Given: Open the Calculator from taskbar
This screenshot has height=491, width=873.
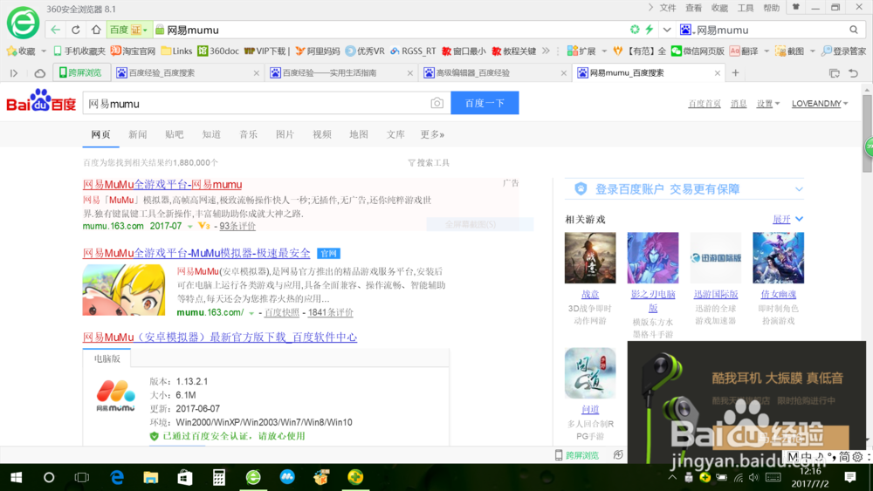Looking at the screenshot, I should pos(219,477).
